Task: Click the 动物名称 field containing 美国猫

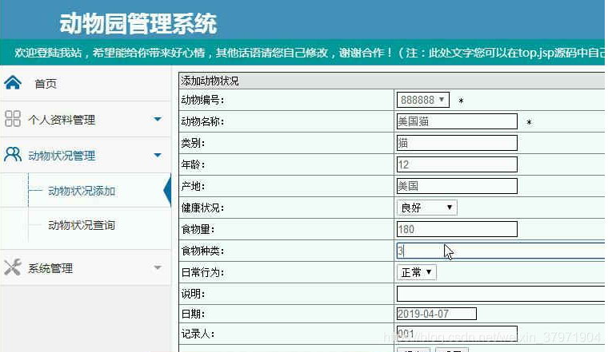Action: pos(457,121)
